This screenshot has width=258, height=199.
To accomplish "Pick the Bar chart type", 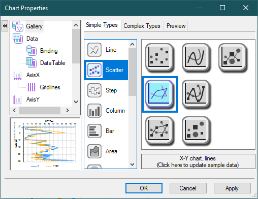I will 106,131.
